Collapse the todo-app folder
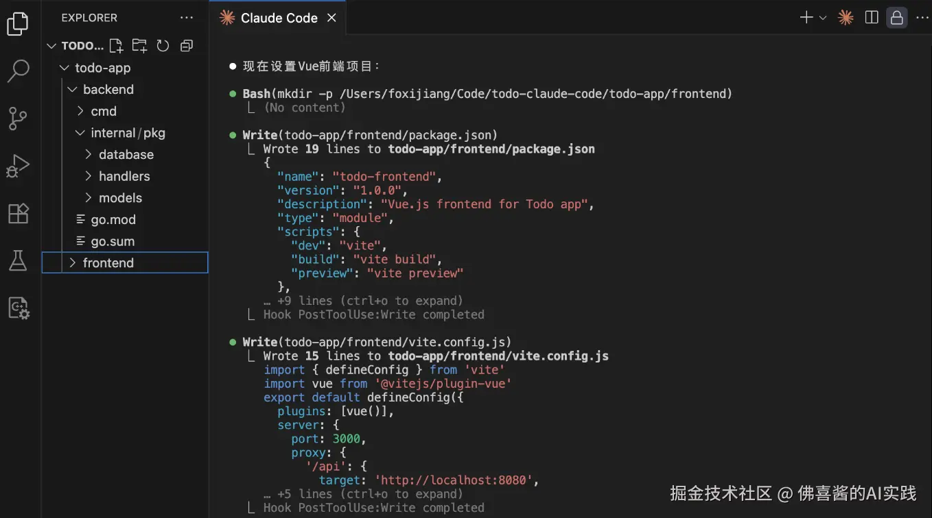The width and height of the screenshot is (932, 518). coord(65,68)
